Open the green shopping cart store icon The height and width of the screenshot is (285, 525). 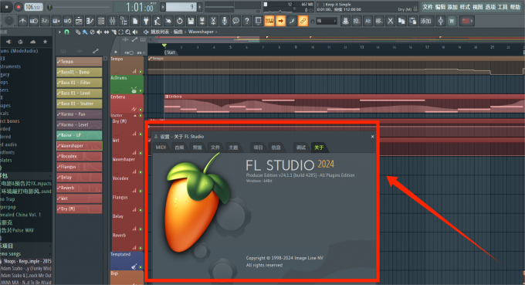pyautogui.click(x=452, y=21)
